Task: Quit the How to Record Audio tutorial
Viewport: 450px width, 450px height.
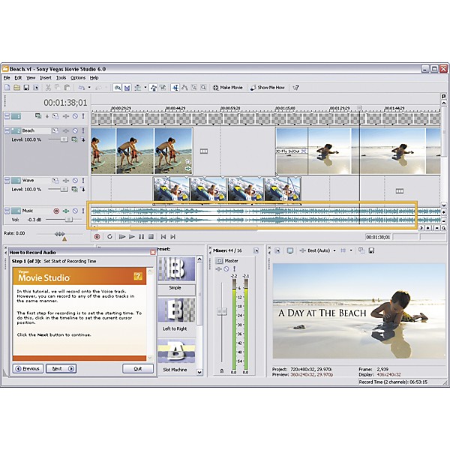Action: tap(138, 368)
